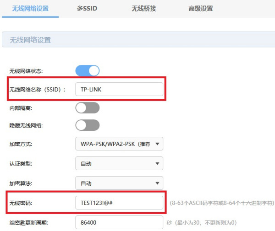Click the SSID field containing TP-LINK

click(x=119, y=89)
